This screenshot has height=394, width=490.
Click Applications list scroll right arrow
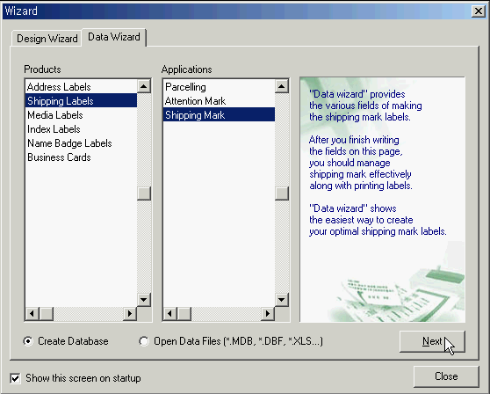coord(268,314)
